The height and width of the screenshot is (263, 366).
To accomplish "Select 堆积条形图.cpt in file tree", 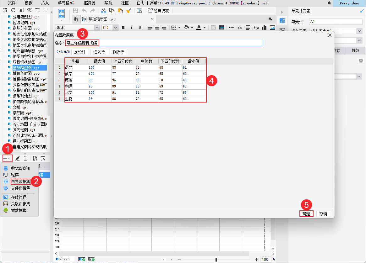I will (x=26, y=73).
